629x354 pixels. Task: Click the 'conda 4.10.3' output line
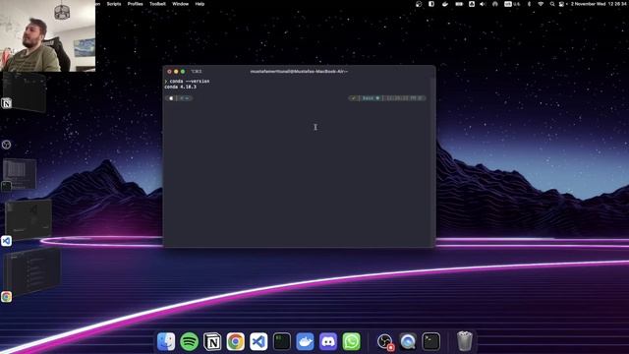pos(181,87)
